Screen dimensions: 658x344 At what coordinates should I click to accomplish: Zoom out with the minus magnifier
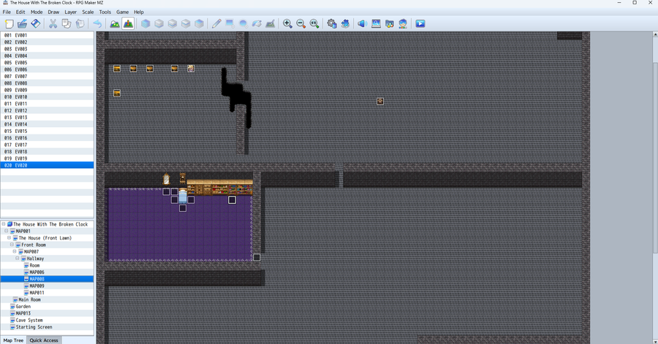pyautogui.click(x=301, y=24)
